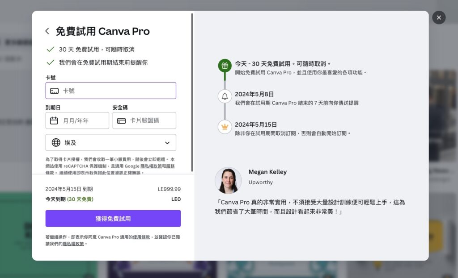Dismiss the dialog with the X button
Screen dimensions: 458x278
point(439,17)
